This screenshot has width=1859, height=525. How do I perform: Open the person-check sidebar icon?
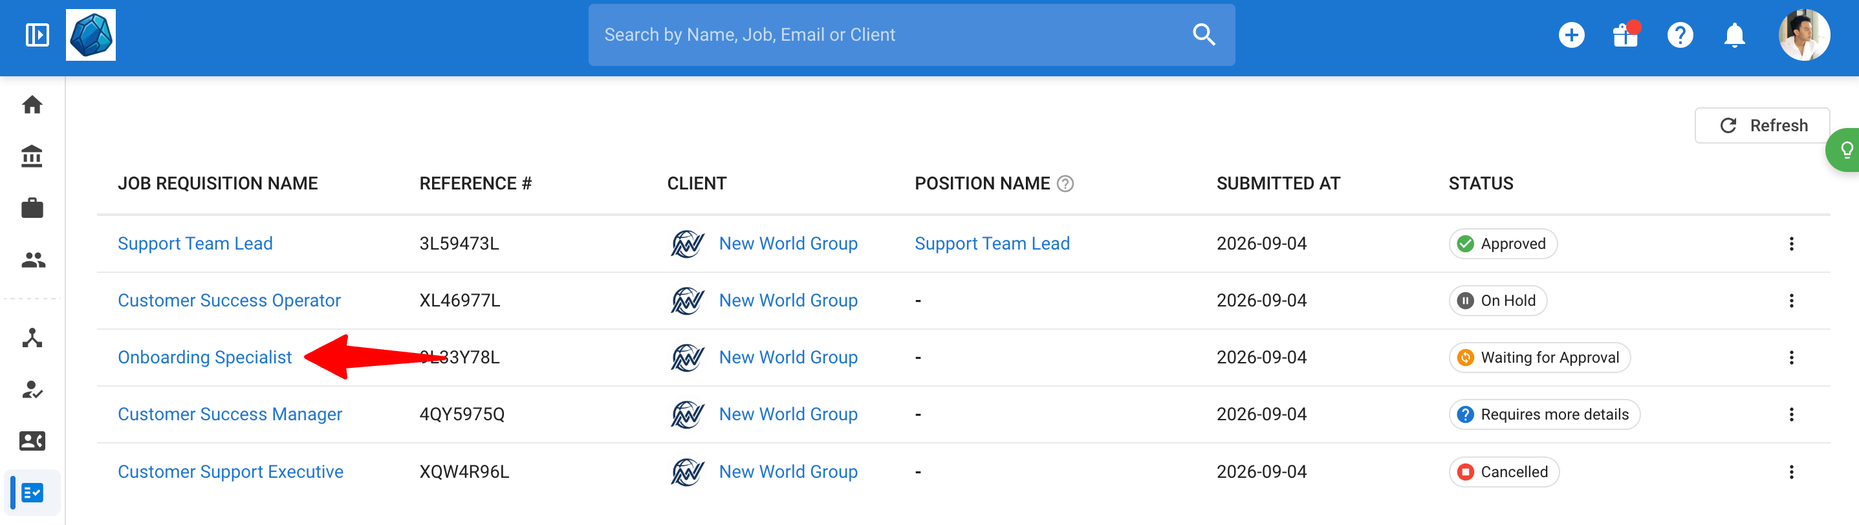[32, 389]
